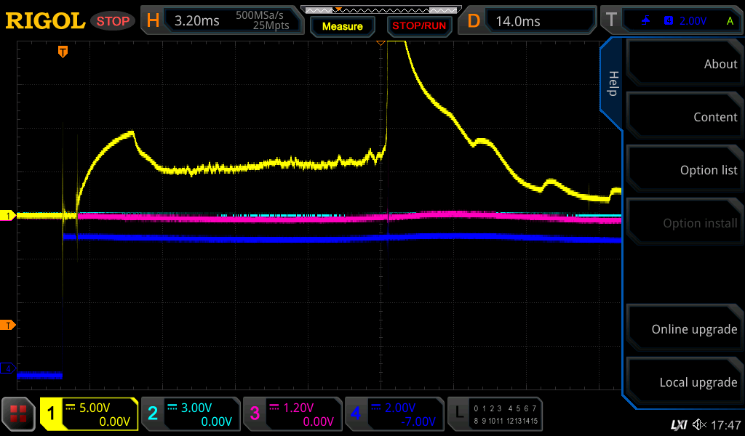This screenshot has width=745, height=436.
Task: Click the blue channel 4 ground marker
Action: (9, 368)
